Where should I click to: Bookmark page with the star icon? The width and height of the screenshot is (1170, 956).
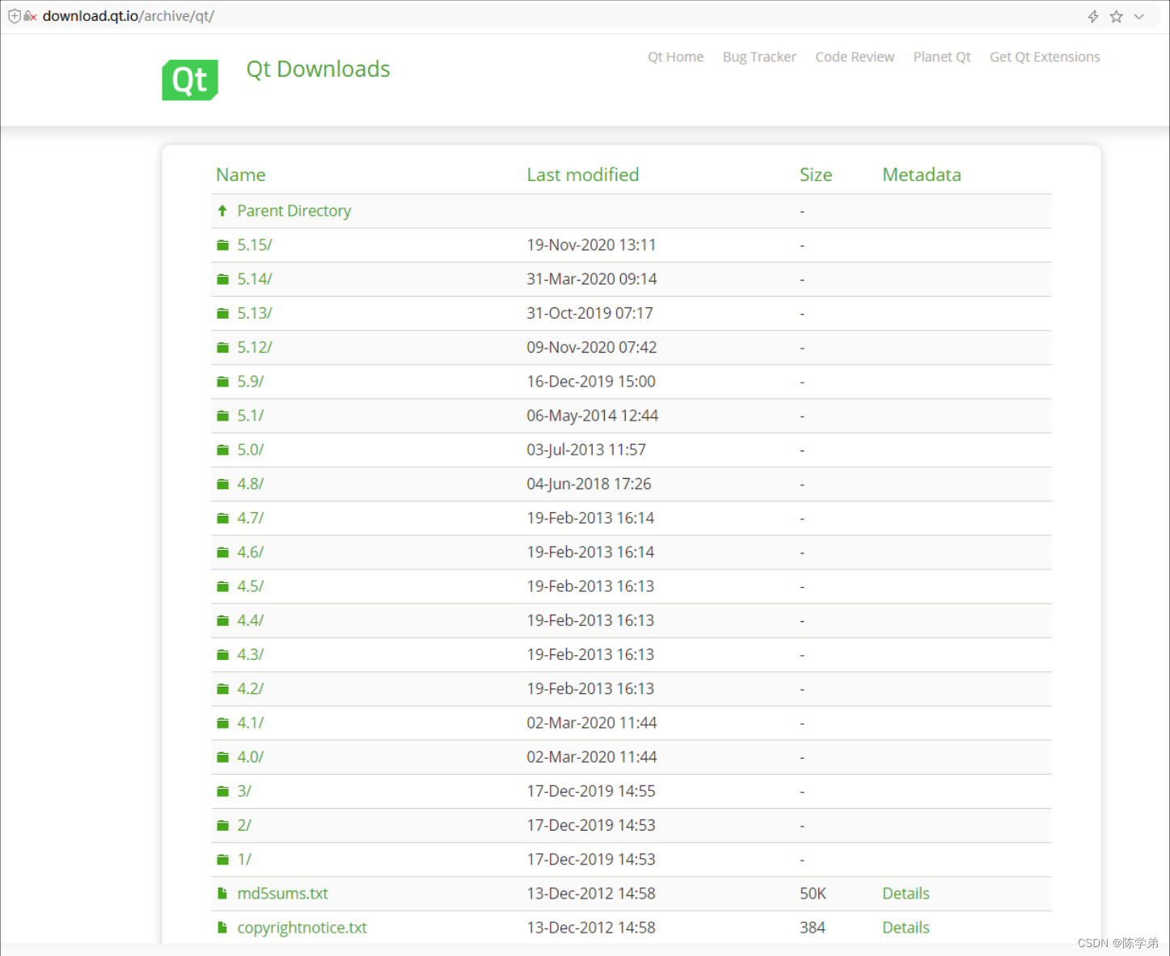(1117, 16)
